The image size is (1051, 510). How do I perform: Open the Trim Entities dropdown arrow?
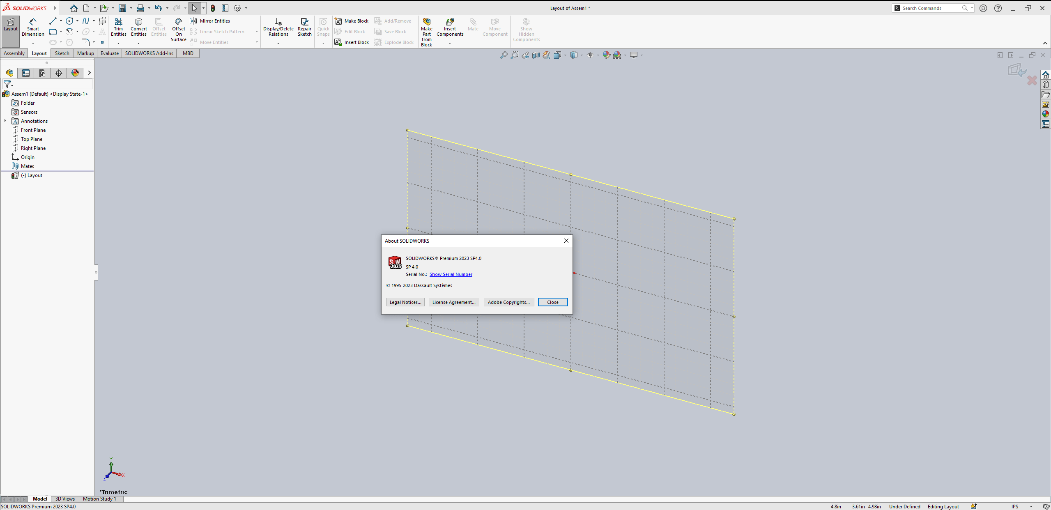click(118, 43)
